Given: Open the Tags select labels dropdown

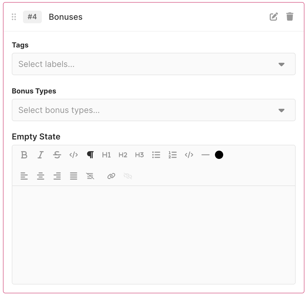Looking at the screenshot, I should [x=153, y=64].
